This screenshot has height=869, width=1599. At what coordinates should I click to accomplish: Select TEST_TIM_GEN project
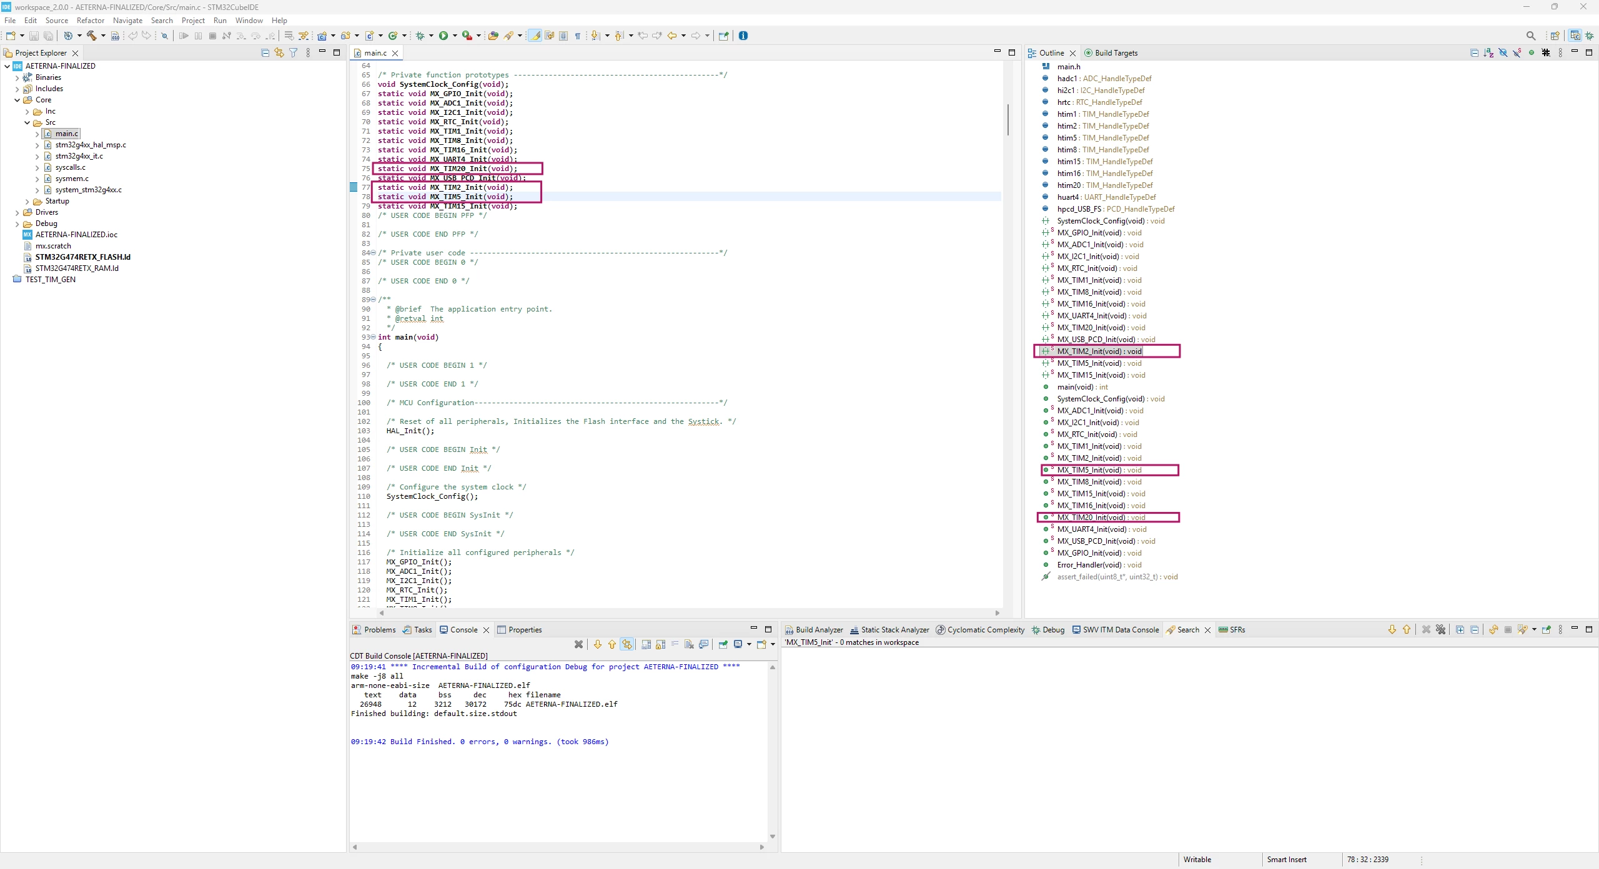[50, 280]
